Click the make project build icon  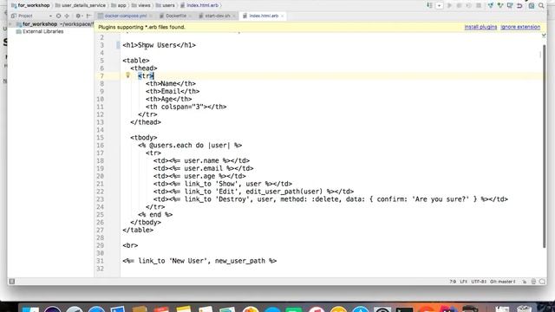(x=429, y=6)
